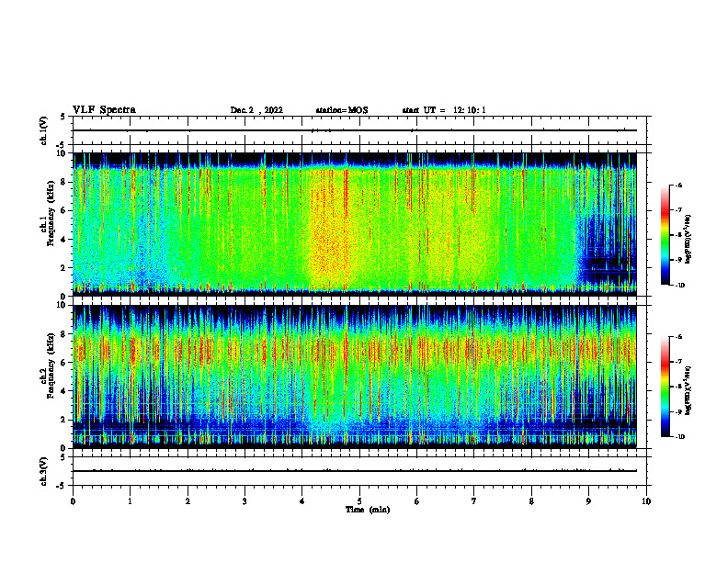Click the ch.1 spectrogram color scale bar
This screenshot has height=562, width=728.
pos(665,235)
